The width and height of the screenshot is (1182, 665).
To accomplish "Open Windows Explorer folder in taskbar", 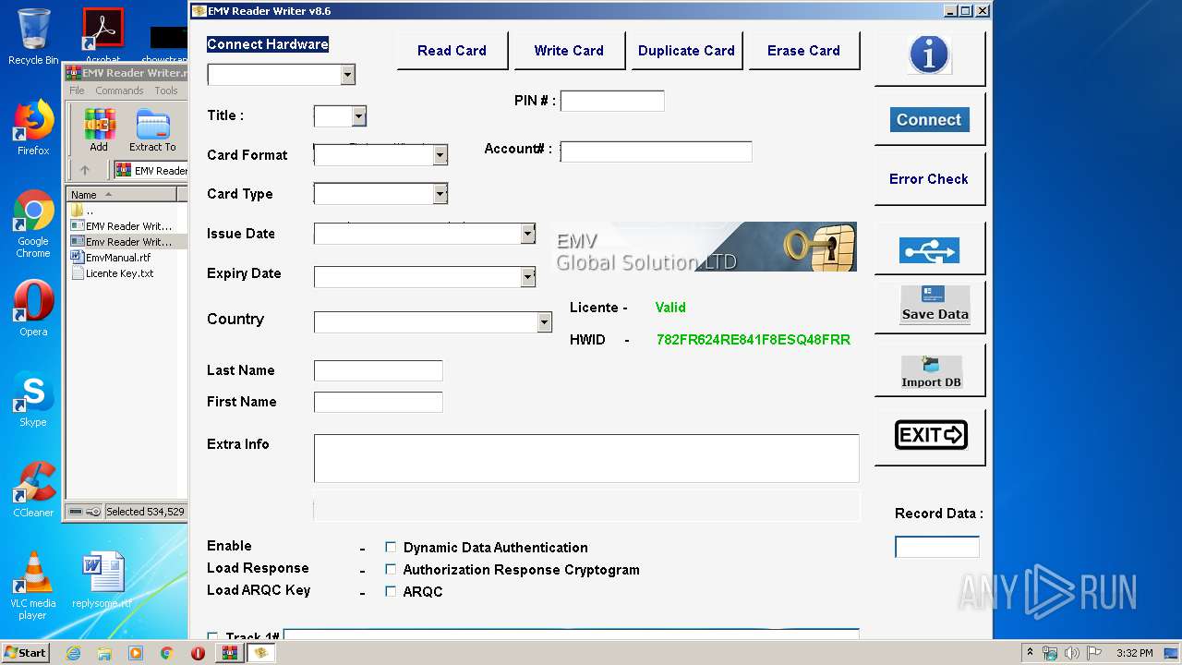I will (104, 653).
